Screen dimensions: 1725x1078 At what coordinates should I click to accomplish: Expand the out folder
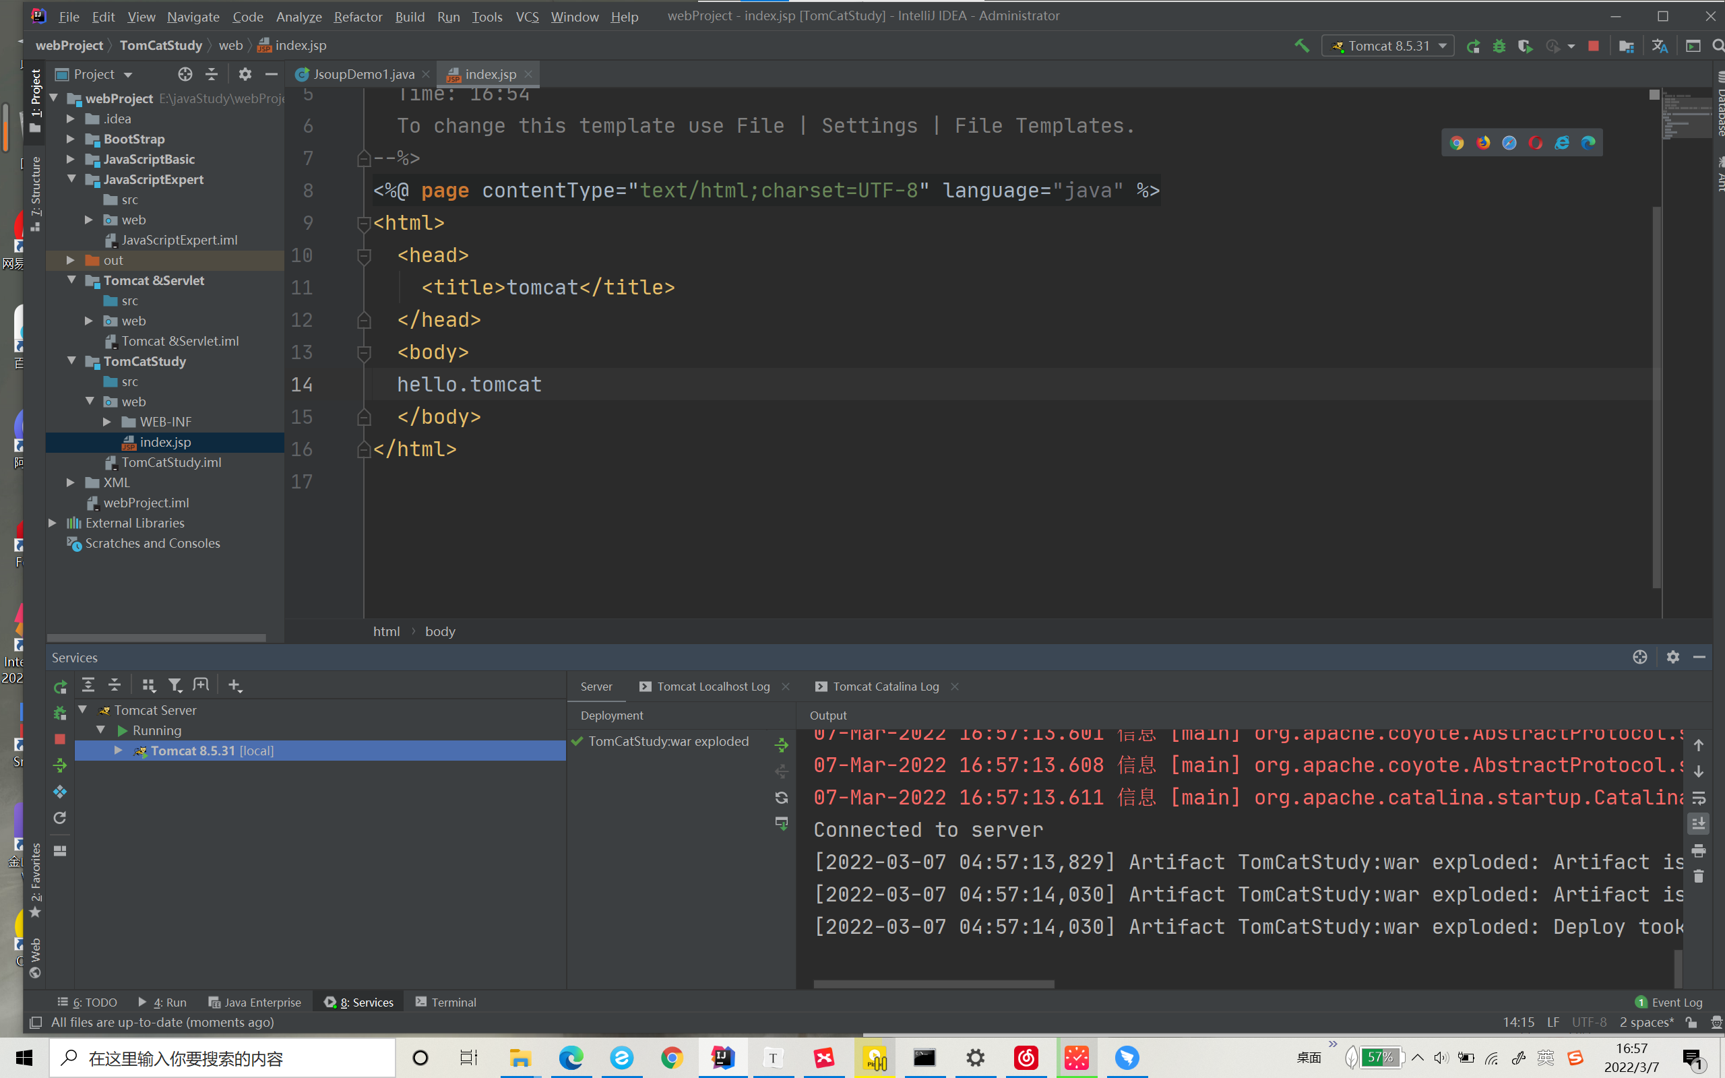pos(71,260)
